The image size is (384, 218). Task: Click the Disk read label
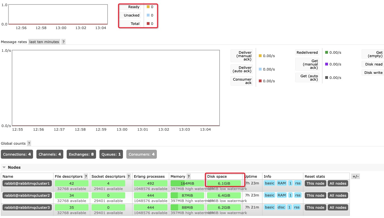coord(373,64)
